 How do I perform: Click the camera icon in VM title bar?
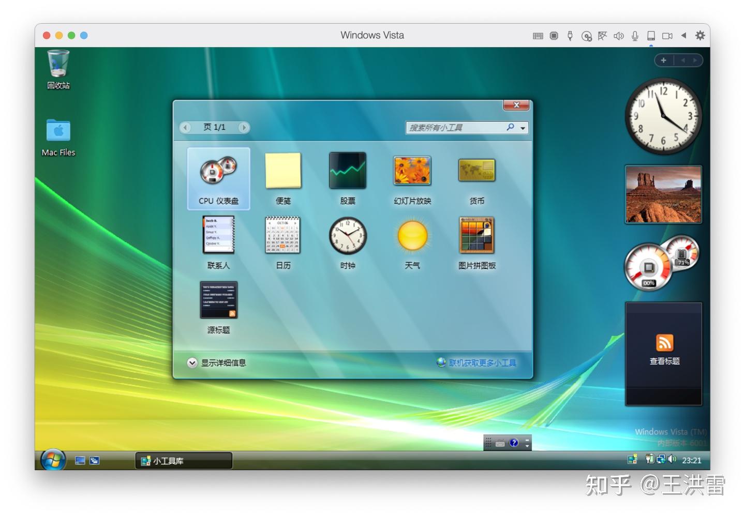click(667, 36)
